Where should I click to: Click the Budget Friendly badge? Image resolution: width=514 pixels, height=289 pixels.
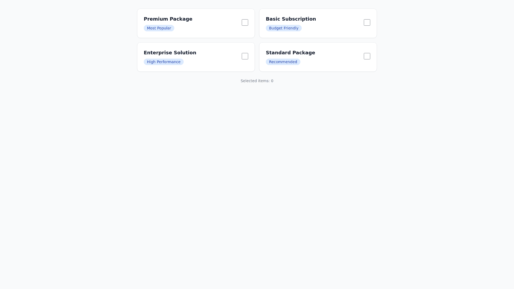284,28
